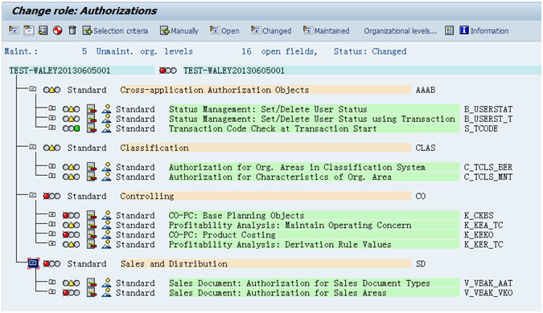543x313 pixels.
Task: Click the red-white Generate profile icon
Action: 57,30
